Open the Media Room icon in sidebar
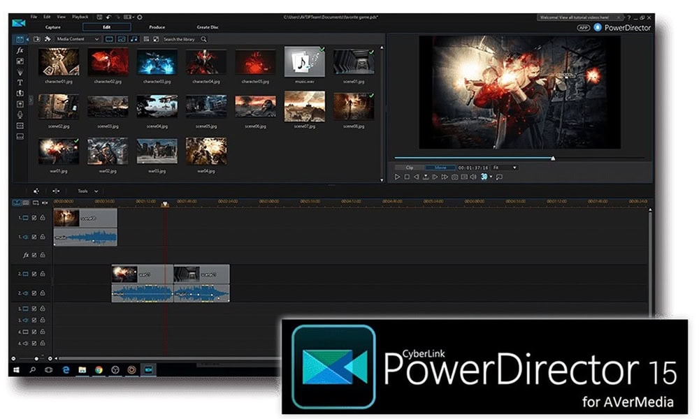 coord(20,39)
